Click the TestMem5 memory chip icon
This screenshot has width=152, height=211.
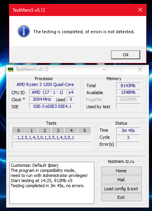(x=11, y=70)
